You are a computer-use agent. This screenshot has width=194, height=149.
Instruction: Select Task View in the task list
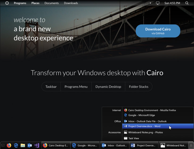coord(158,138)
